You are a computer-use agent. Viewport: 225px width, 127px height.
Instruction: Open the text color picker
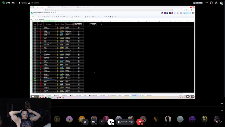coord(83,17)
